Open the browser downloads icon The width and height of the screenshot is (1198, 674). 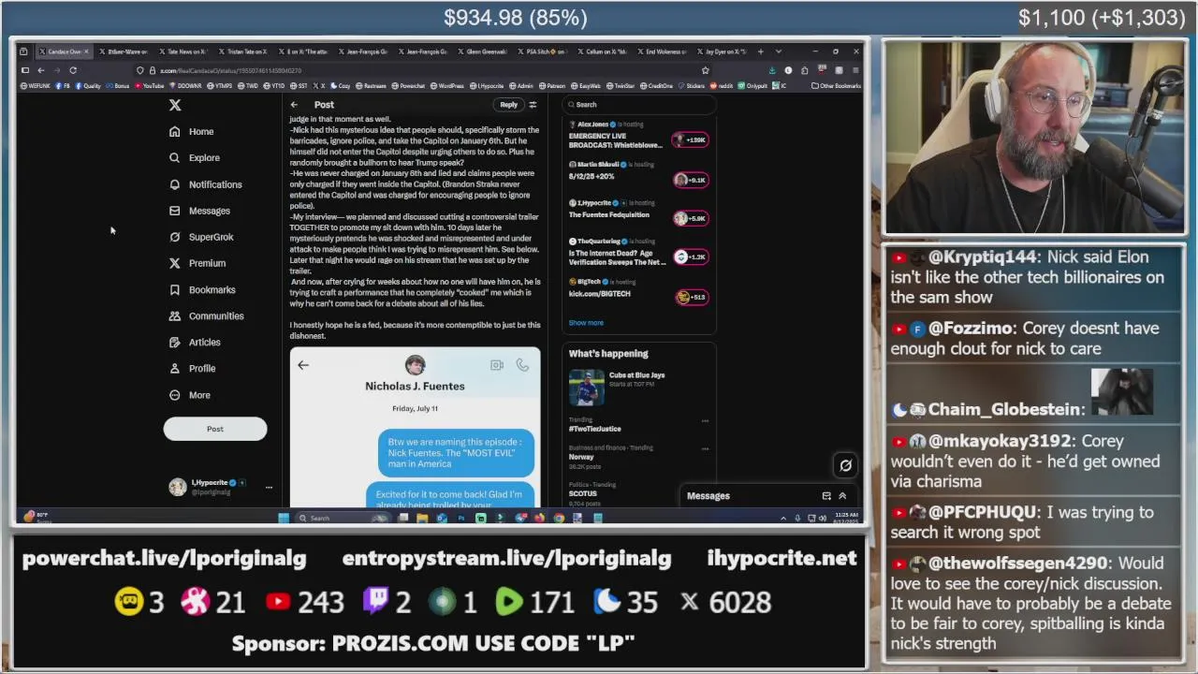(x=772, y=70)
